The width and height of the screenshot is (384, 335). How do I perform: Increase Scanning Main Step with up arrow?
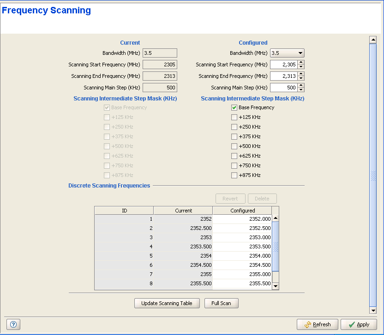click(x=301, y=86)
